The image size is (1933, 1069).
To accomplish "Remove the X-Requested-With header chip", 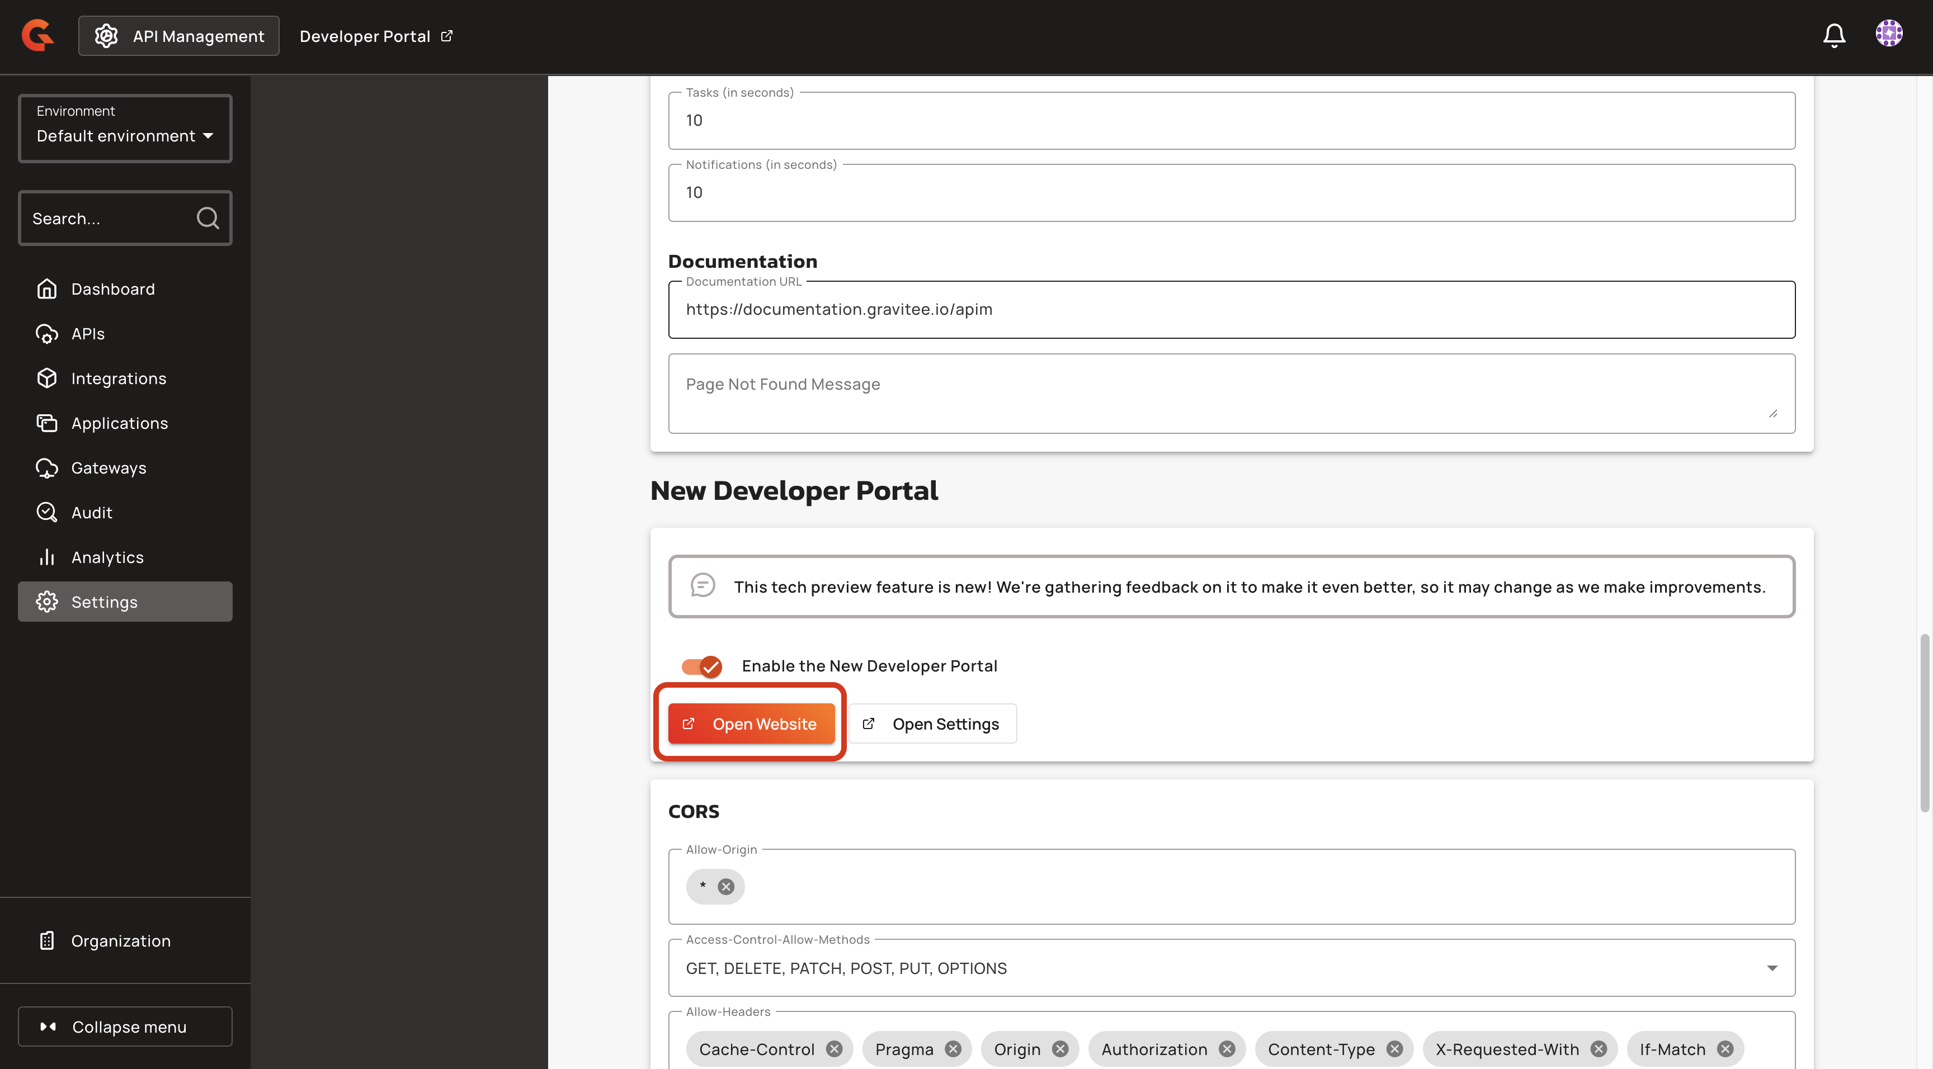I will (1599, 1049).
